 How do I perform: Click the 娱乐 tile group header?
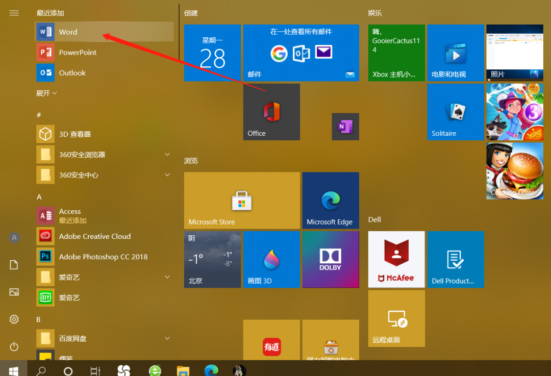coord(375,13)
